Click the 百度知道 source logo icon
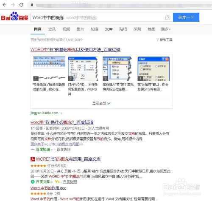This screenshot has width=212, height=201. [x=33, y=149]
